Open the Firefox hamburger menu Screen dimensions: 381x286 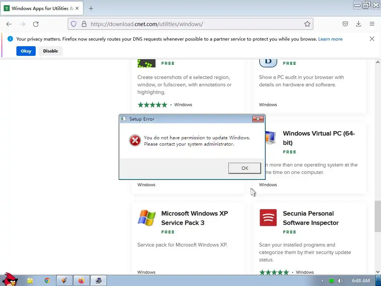(x=372, y=24)
